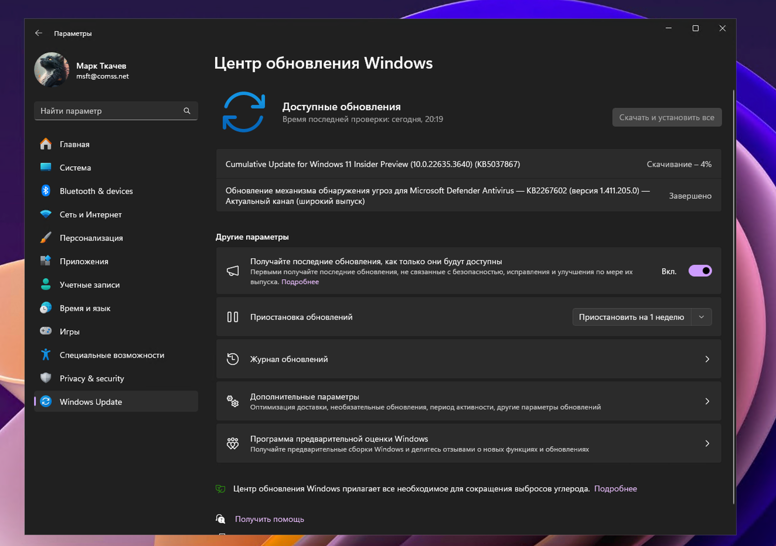Click the Bluetooth & devices icon
The width and height of the screenshot is (776, 546).
[46, 190]
